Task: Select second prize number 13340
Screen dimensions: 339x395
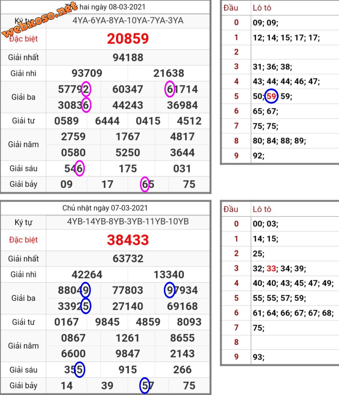Action: click(x=169, y=274)
